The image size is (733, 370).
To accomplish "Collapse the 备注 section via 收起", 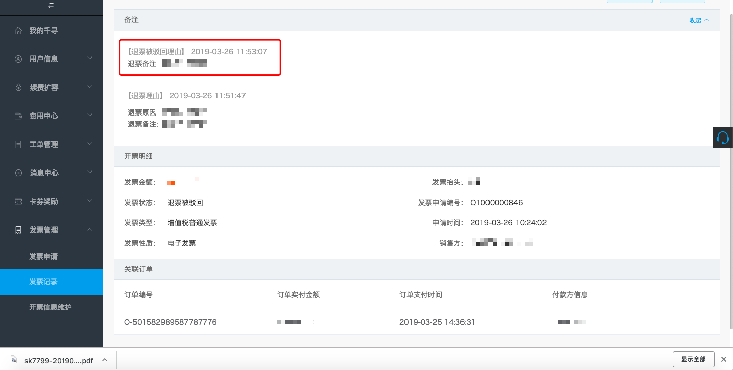I will coord(699,20).
